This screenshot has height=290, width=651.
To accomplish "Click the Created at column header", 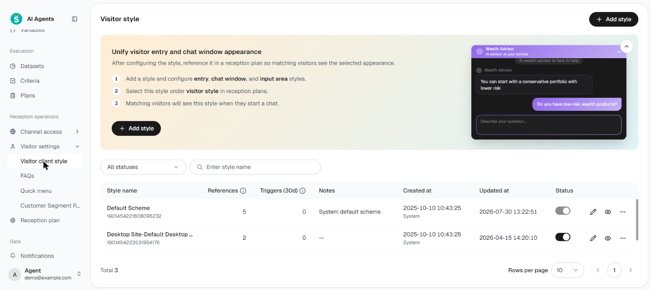I will pyautogui.click(x=417, y=191).
